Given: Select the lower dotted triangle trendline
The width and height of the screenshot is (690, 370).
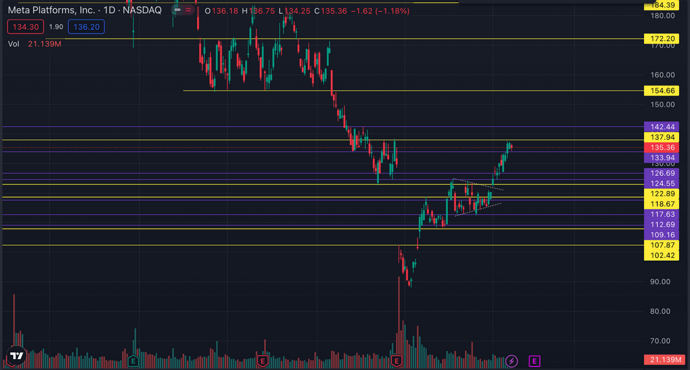Looking at the screenshot, I should click(478, 209).
